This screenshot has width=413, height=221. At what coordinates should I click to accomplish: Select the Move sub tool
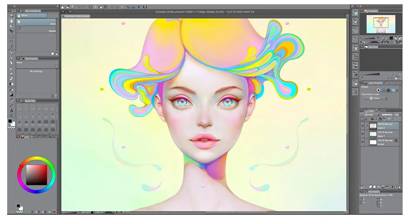coord(36,15)
